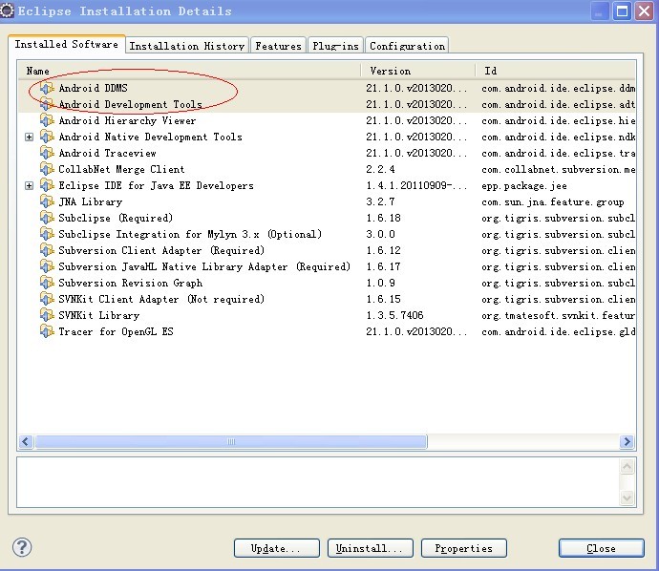
Task: Sort list by Name column header
Action: pos(189,71)
